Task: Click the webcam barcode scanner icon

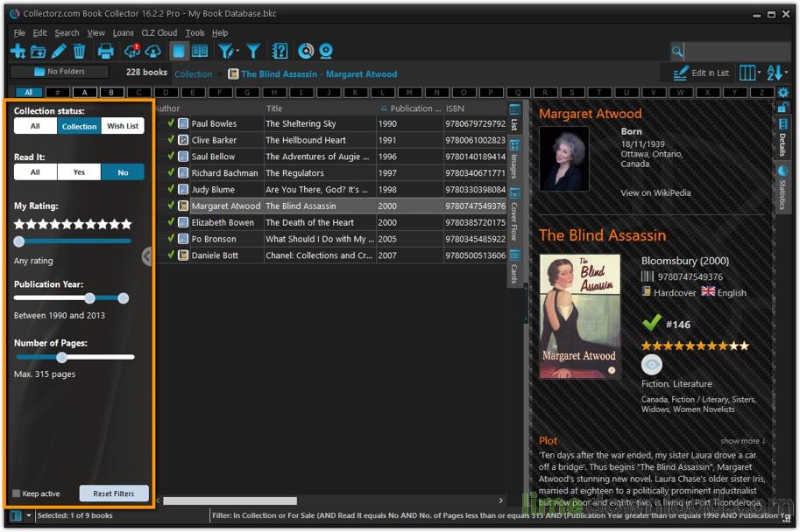Action: click(x=326, y=51)
